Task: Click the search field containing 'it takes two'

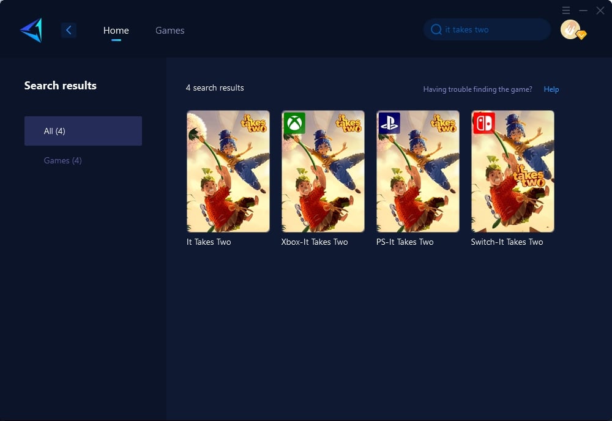Action: 487,29
